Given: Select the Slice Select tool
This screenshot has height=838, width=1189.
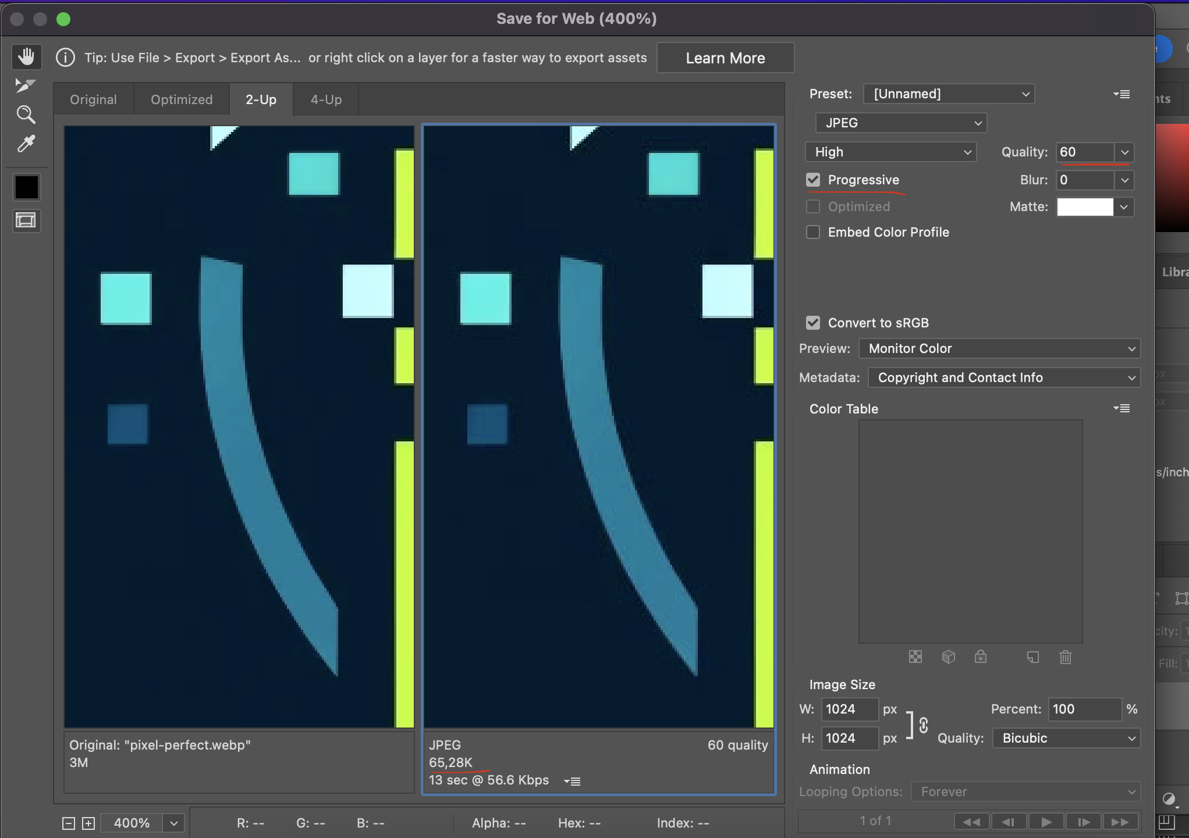Looking at the screenshot, I should tap(25, 85).
